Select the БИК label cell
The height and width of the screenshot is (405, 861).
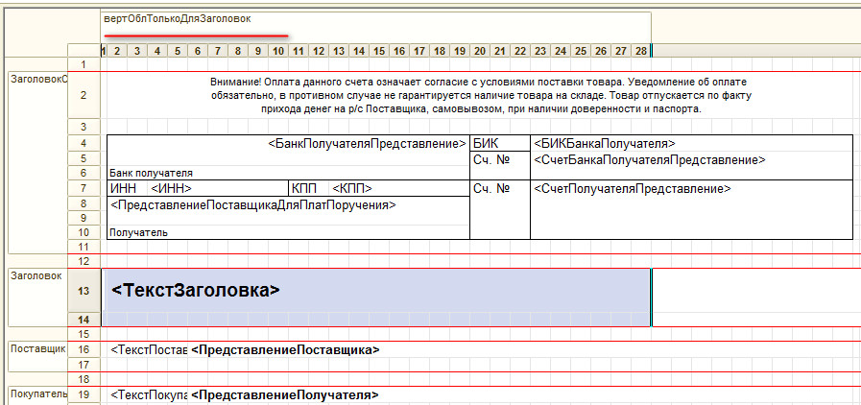click(x=487, y=144)
